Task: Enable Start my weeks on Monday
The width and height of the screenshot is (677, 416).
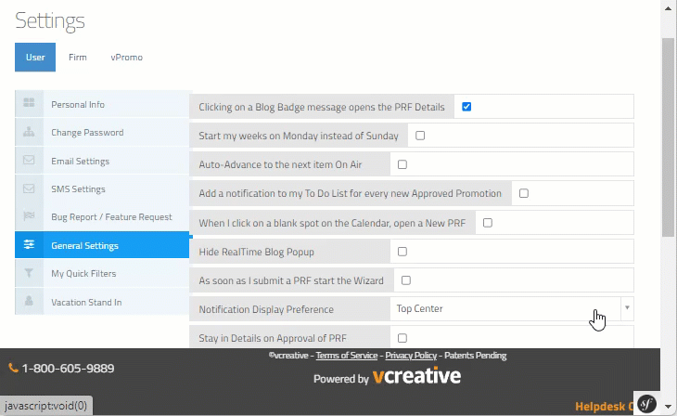Action: 420,136
